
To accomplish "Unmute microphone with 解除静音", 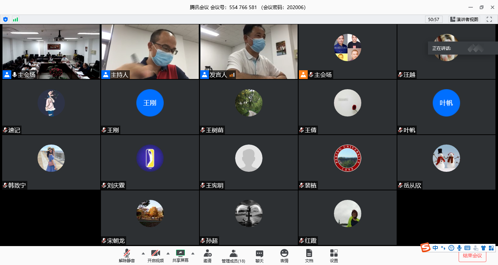I will 127,256.
